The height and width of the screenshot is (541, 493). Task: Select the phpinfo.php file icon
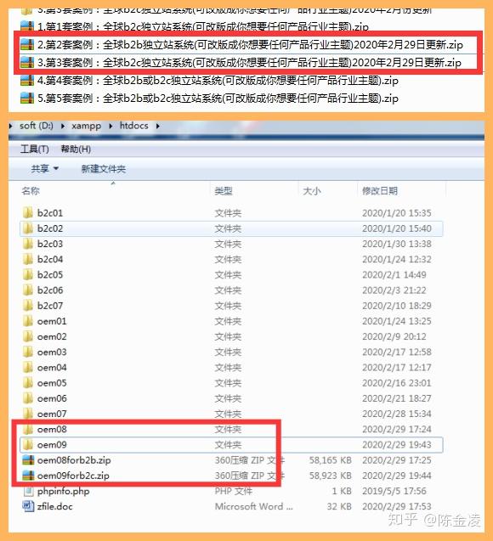(28, 491)
